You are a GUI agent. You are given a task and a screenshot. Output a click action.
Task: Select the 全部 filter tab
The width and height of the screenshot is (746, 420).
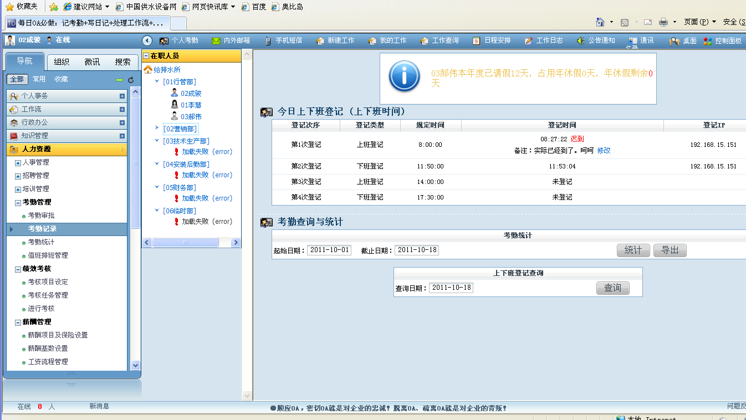coord(17,79)
